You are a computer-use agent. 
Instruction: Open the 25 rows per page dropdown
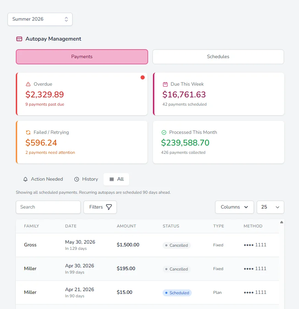270,207
